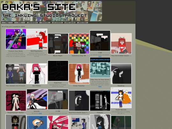This screenshot has height=129, width=172.
Task: View the Crazy Tuesday artwork thumbnail
Action: point(79,74)
